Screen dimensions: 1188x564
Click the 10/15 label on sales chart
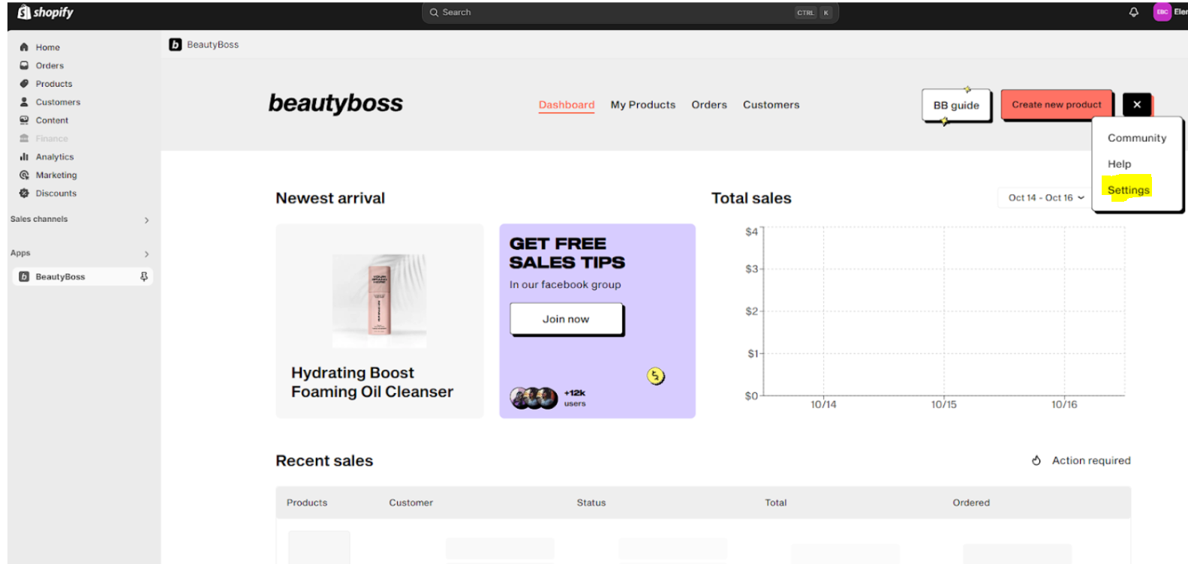944,404
